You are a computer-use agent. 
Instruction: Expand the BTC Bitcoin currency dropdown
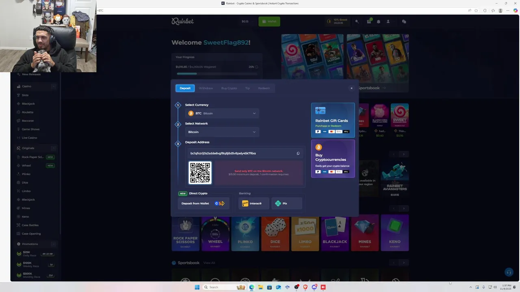[x=222, y=113]
